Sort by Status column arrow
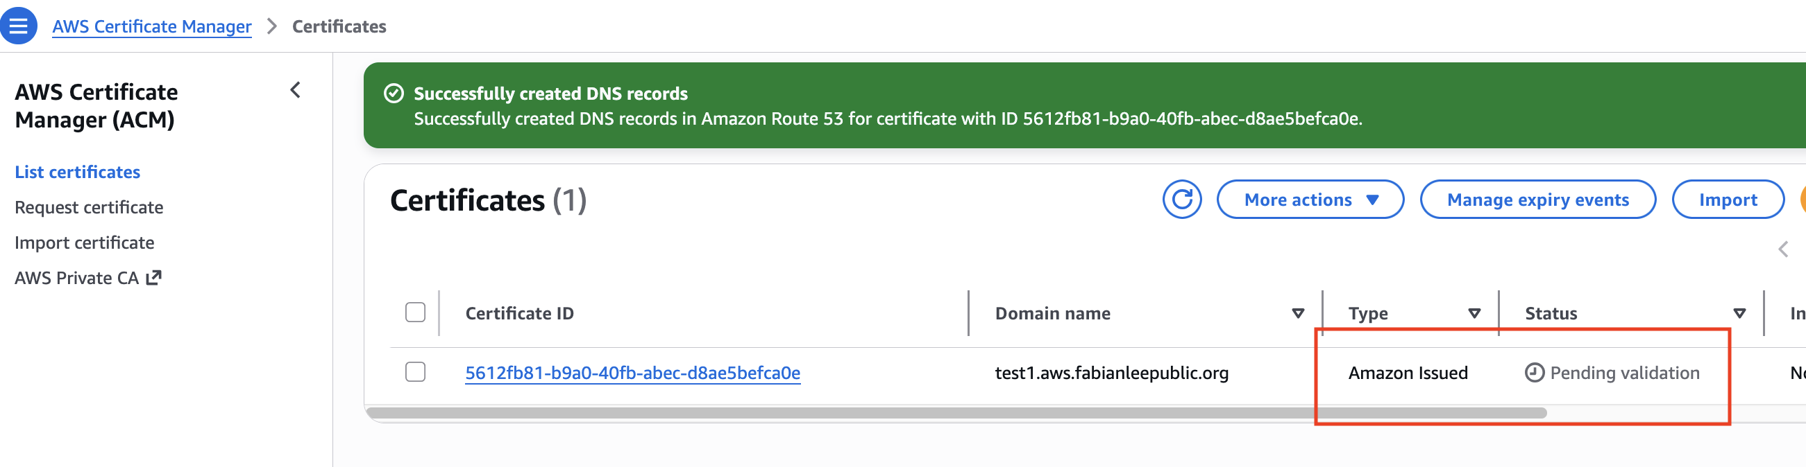 point(1739,313)
